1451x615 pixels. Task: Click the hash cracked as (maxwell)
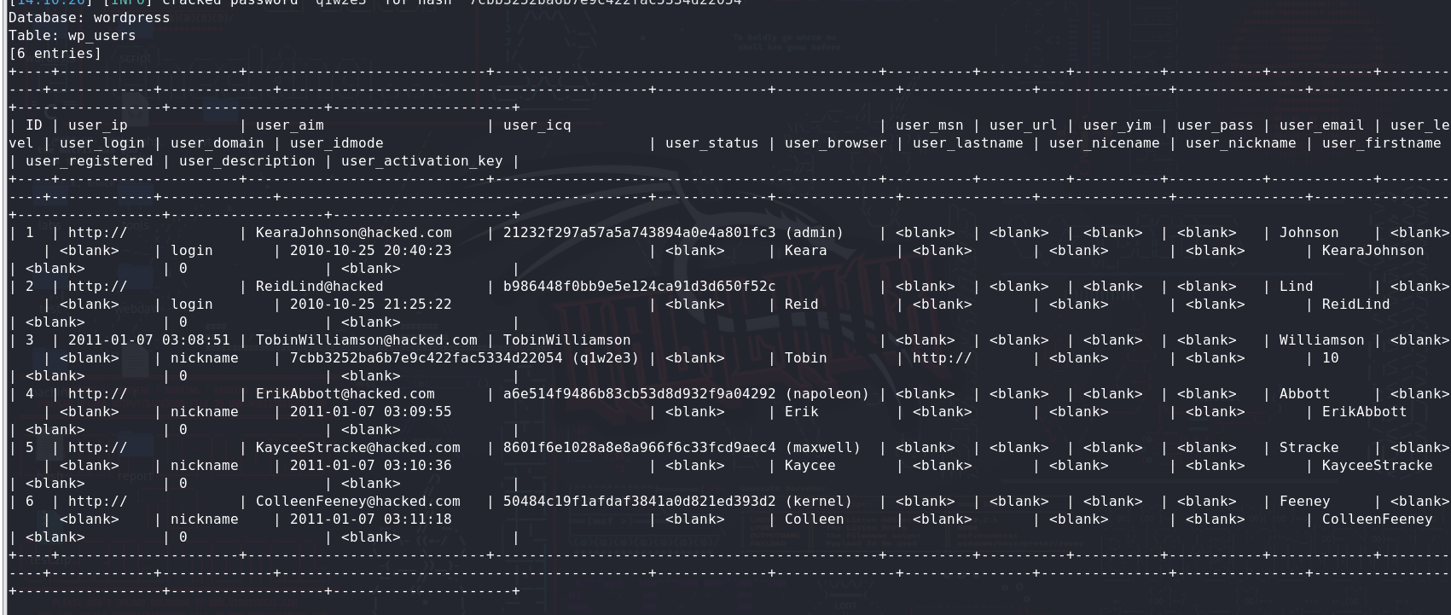click(639, 448)
